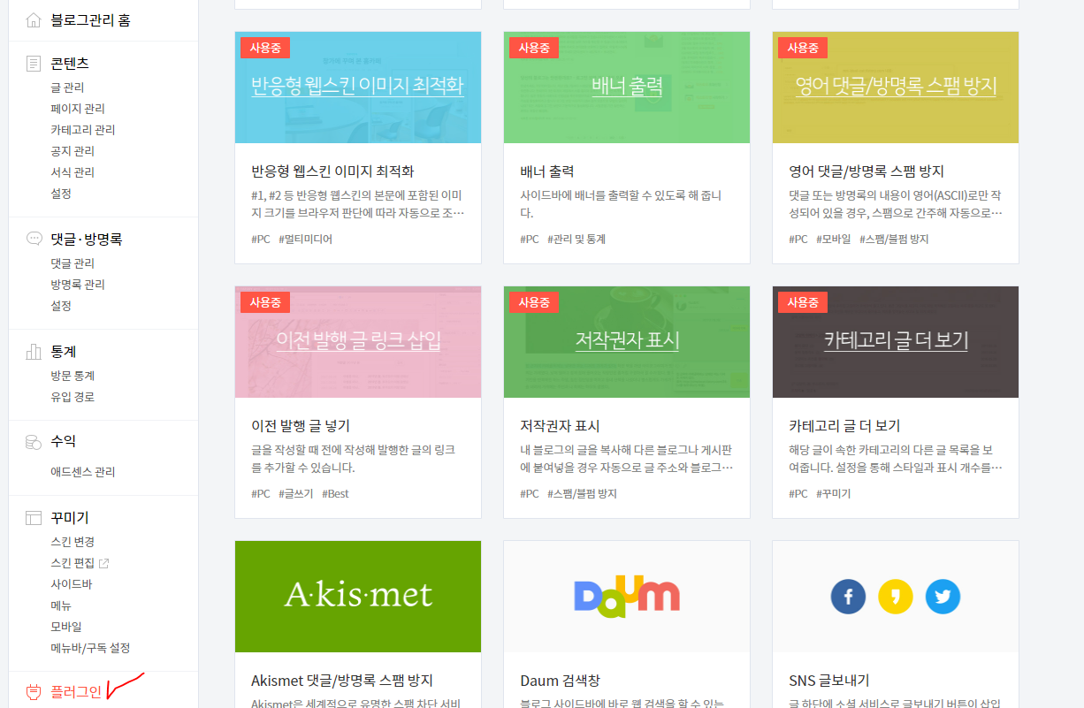Click the 통계 bar chart icon

(x=34, y=352)
